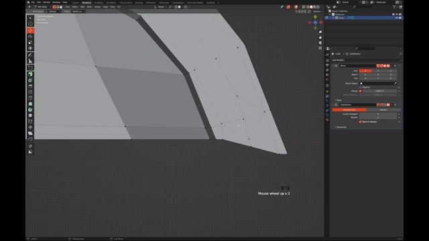This screenshot has height=241, width=429.
Task: Open the orange Object properties tab
Action: [x=327, y=91]
